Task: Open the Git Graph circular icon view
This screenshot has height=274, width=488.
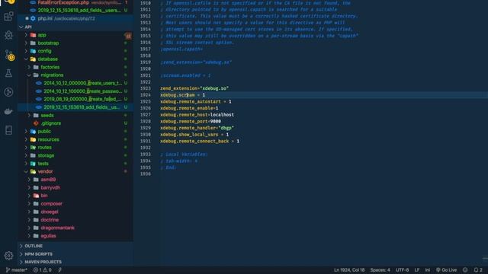Action: coord(8,92)
